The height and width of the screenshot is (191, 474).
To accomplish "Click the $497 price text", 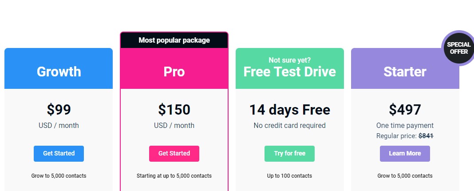I will [x=405, y=110].
